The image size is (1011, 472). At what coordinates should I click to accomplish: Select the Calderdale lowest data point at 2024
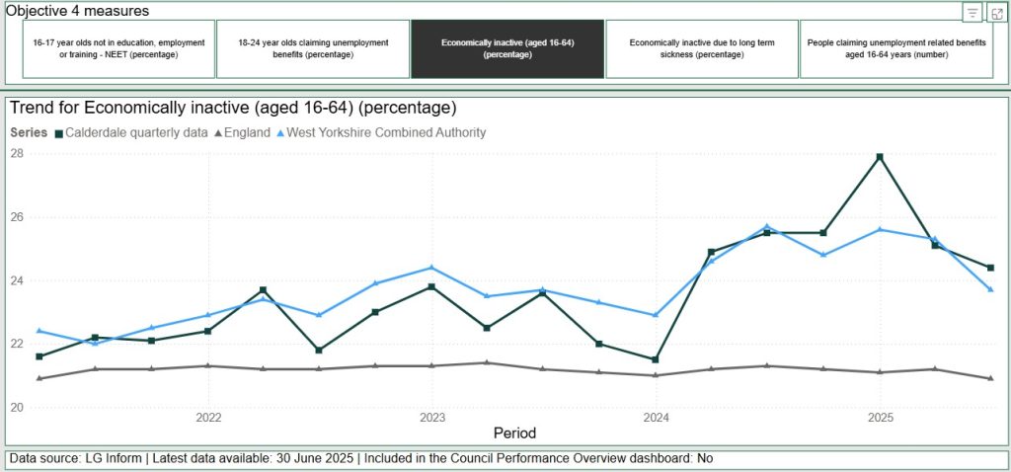click(656, 359)
